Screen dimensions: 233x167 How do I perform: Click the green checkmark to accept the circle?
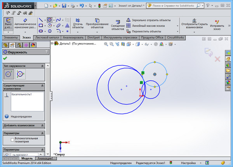[x=5, y=58]
